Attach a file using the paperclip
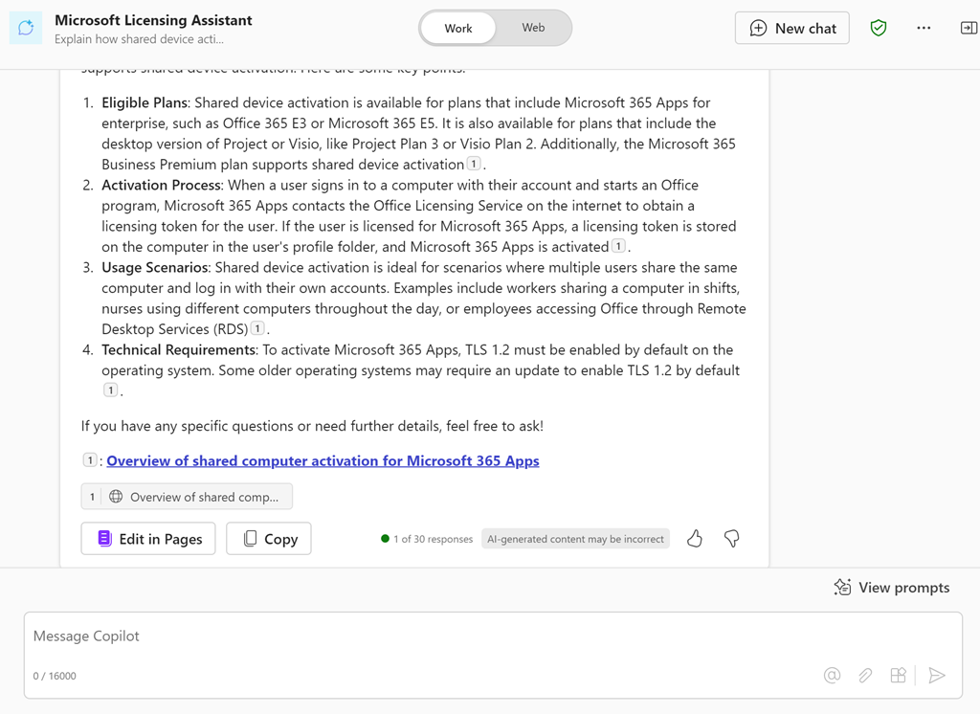 tap(865, 675)
